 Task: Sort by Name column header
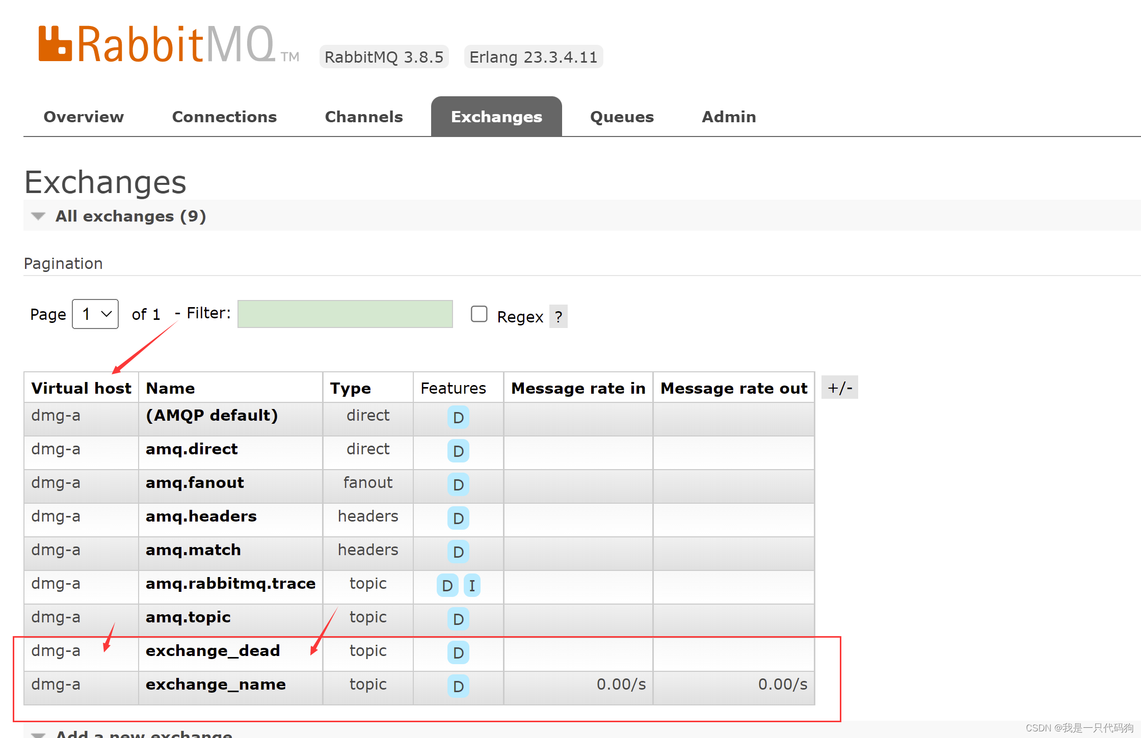[170, 388]
